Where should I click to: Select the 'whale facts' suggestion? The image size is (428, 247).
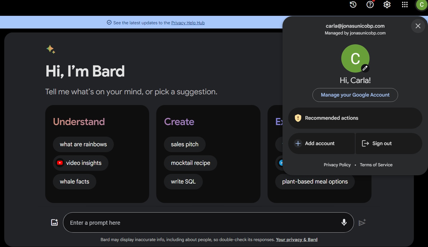[x=75, y=182]
